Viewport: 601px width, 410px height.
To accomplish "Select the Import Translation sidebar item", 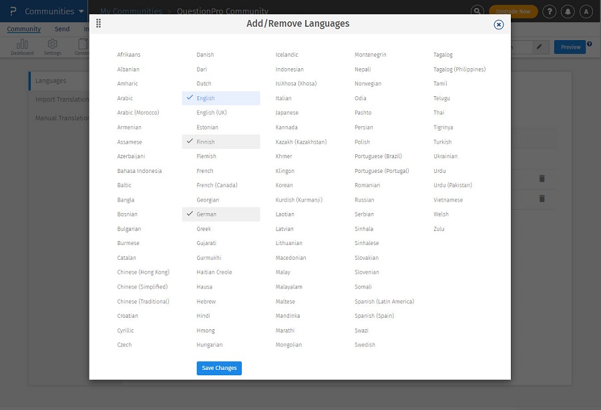I will tap(63, 99).
